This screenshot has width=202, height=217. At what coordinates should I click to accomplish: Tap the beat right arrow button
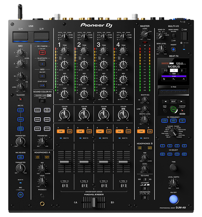pos(181,101)
